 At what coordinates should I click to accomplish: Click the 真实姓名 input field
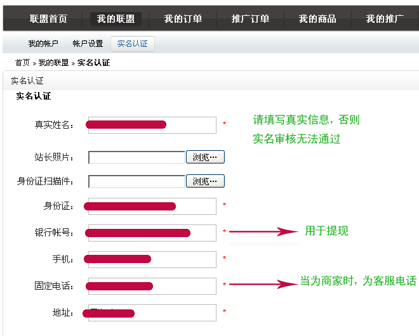tap(152, 125)
